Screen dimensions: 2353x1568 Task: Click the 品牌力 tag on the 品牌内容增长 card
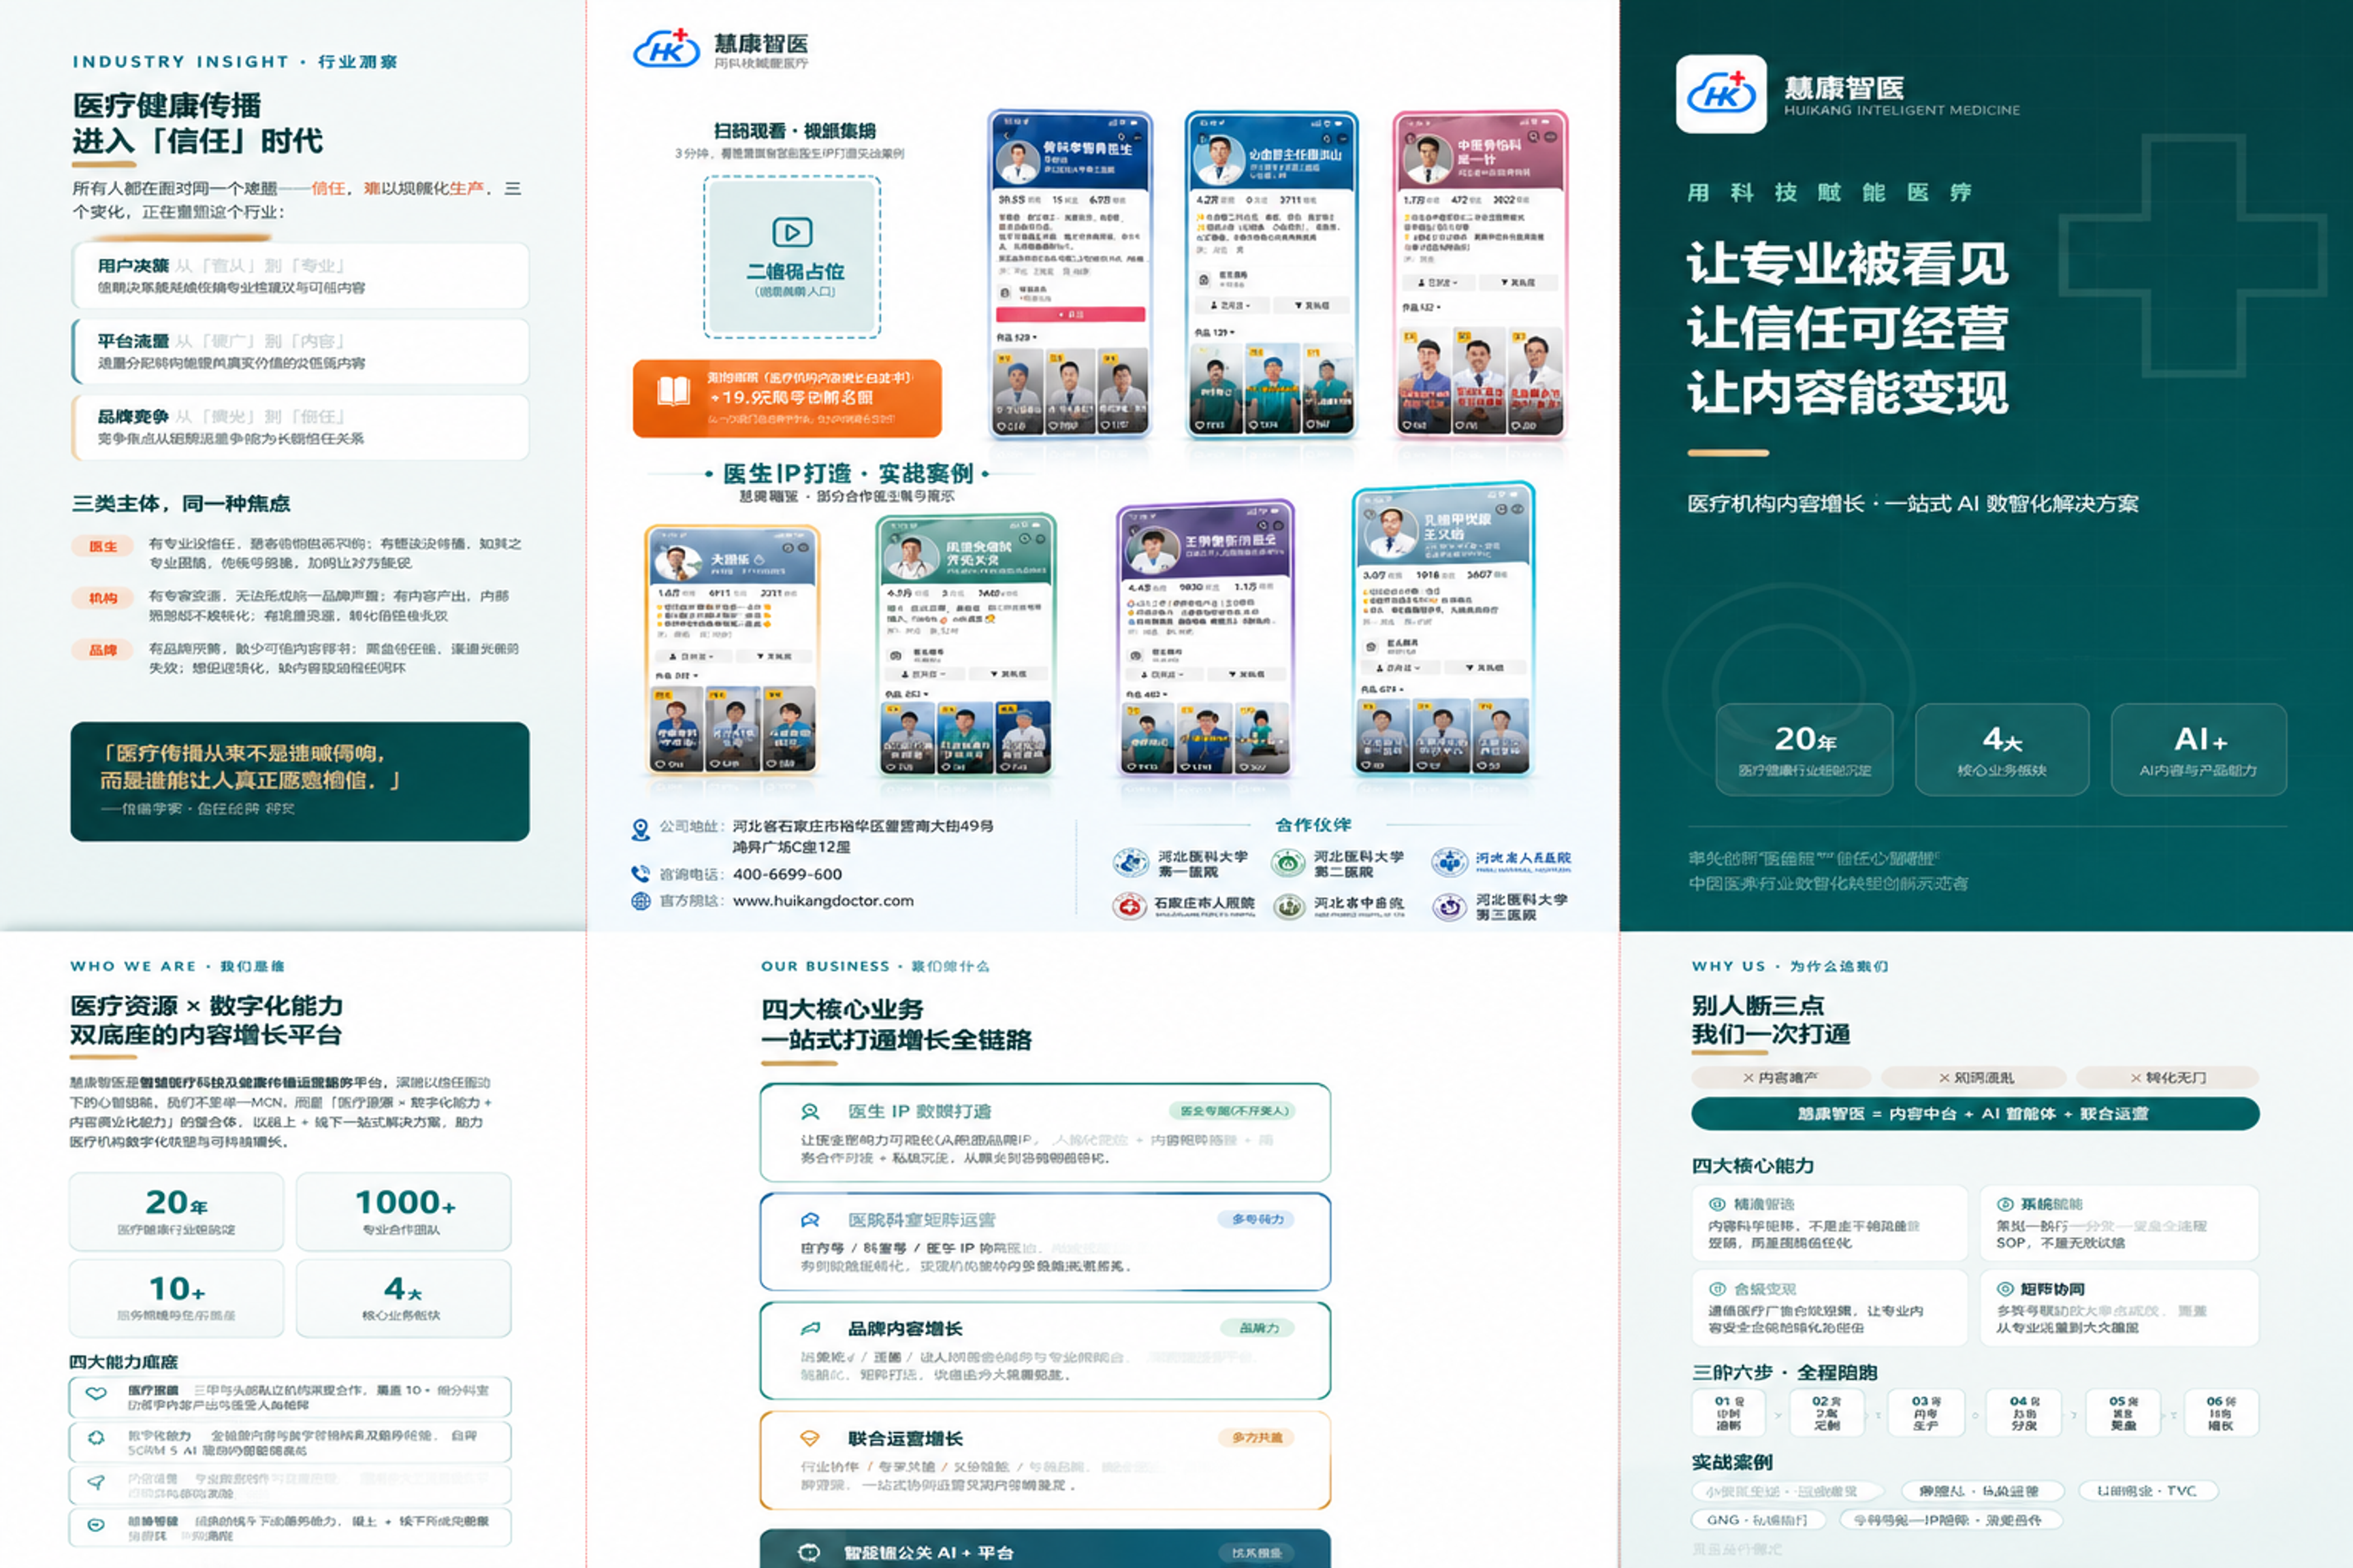click(1258, 1328)
